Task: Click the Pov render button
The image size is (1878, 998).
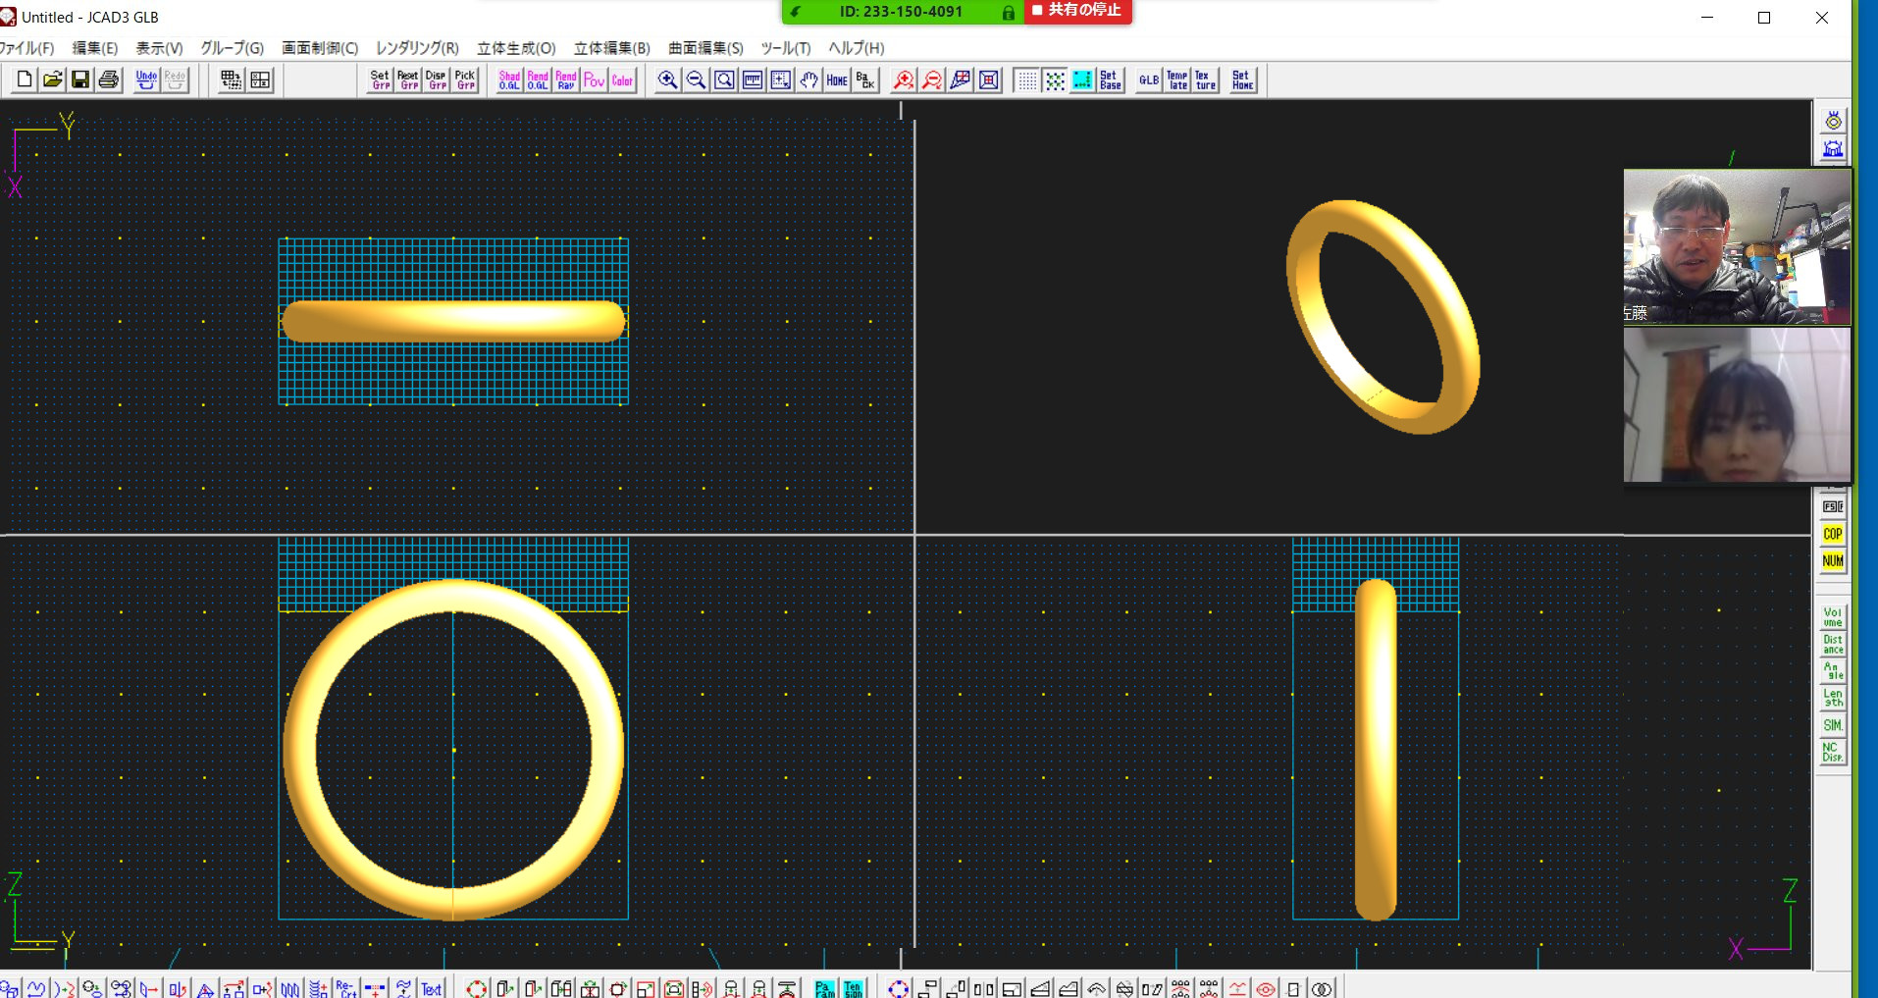Action: (x=595, y=80)
